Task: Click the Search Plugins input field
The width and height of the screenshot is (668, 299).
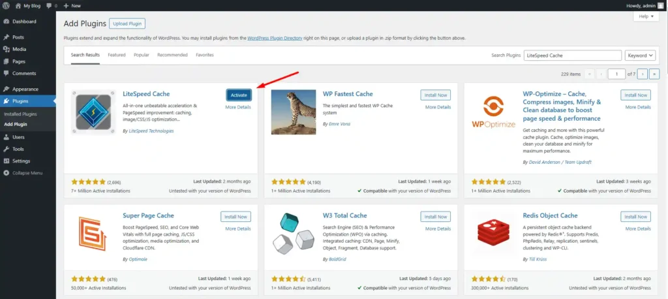Action: (573, 55)
